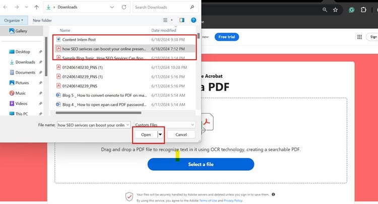Click the Word icon of Blog 5 file
This screenshot has height=204, width=378.
coord(58,95)
